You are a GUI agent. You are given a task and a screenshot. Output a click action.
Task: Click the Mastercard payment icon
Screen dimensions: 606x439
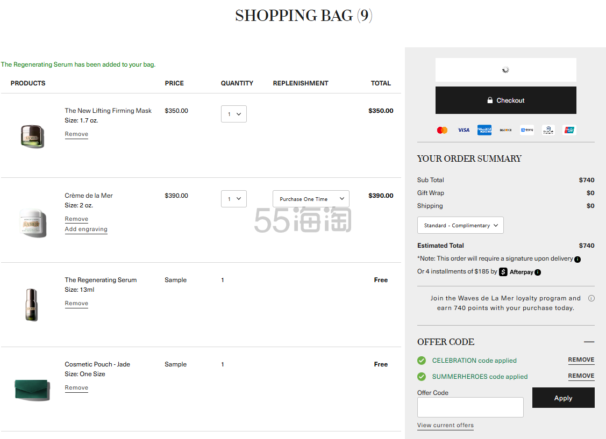pos(442,130)
